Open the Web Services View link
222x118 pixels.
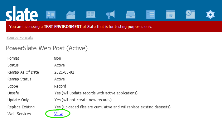[x=58, y=114]
